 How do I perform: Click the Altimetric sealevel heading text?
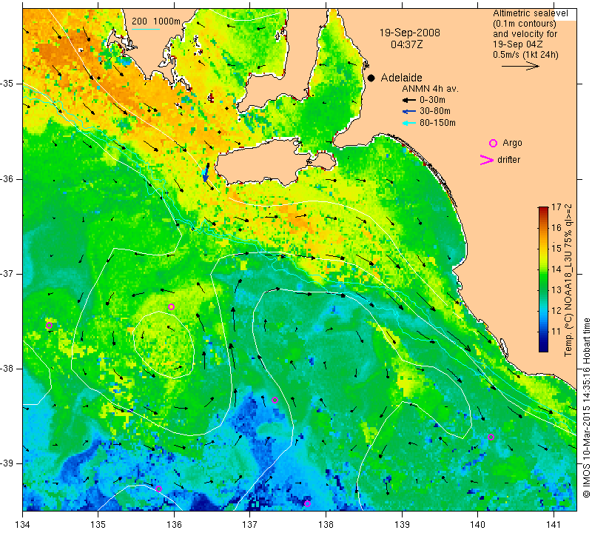tap(530, 13)
